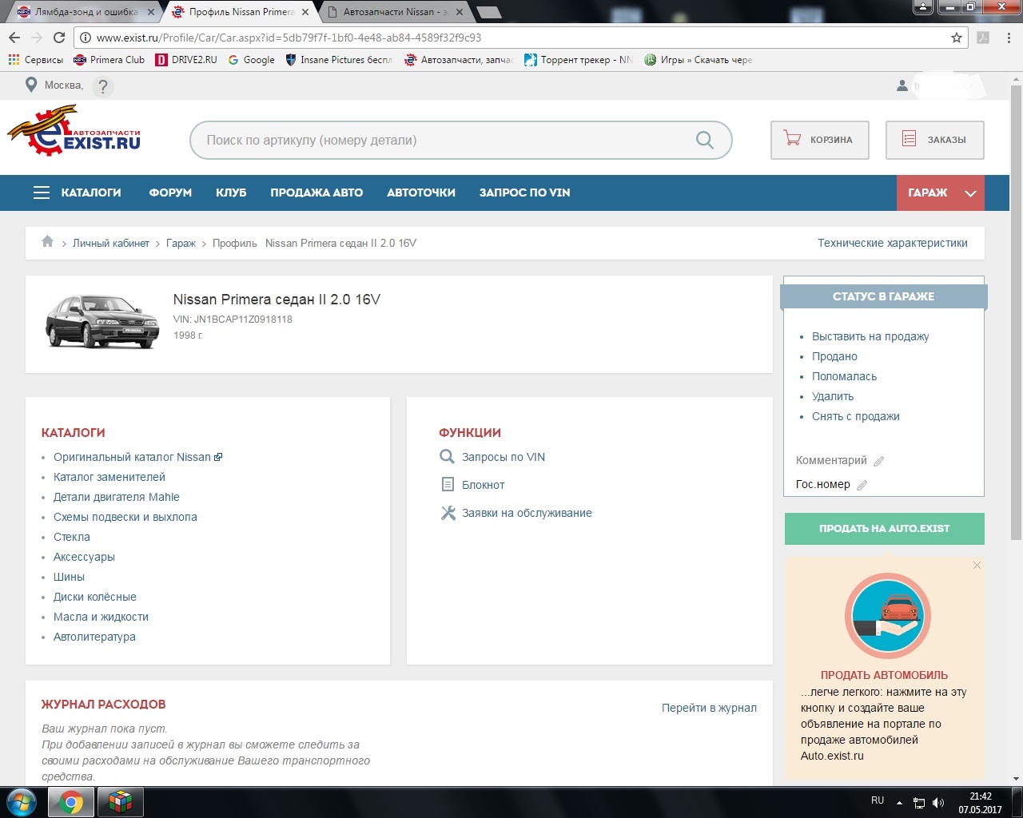The height and width of the screenshot is (818, 1023).
Task: Open Запрос по VIN menu item
Action: coord(524,193)
